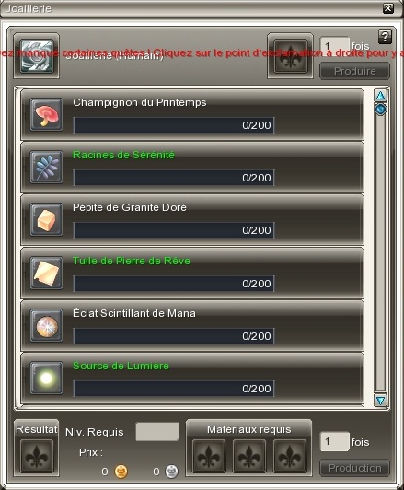404x490 pixels.
Task: Select the Source de Lumière icon
Action: (46, 378)
